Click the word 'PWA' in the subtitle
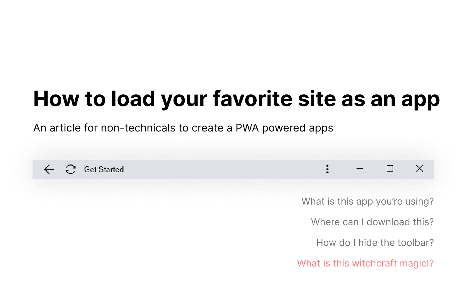This screenshot has width=473, height=283. coord(247,128)
